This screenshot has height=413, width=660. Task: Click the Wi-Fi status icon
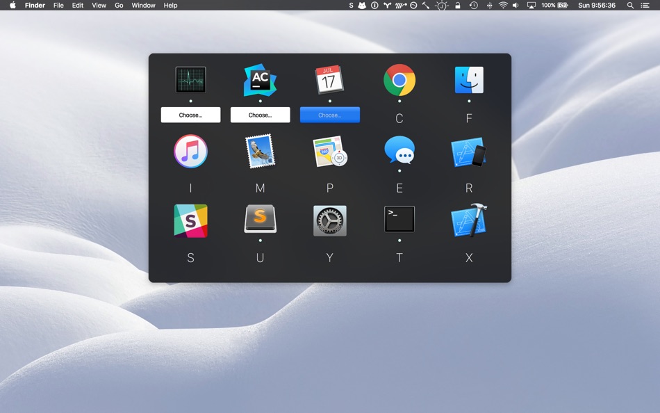503,5
